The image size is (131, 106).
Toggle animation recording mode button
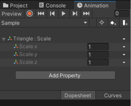[30, 14]
